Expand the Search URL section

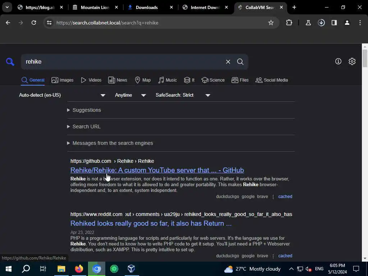click(x=84, y=126)
